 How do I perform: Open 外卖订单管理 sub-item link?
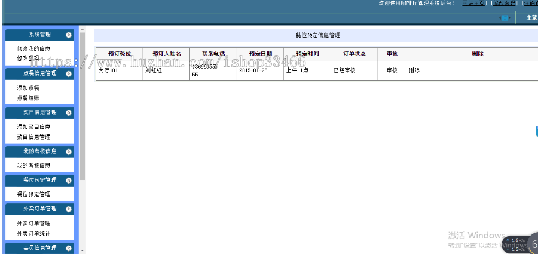pyautogui.click(x=34, y=224)
